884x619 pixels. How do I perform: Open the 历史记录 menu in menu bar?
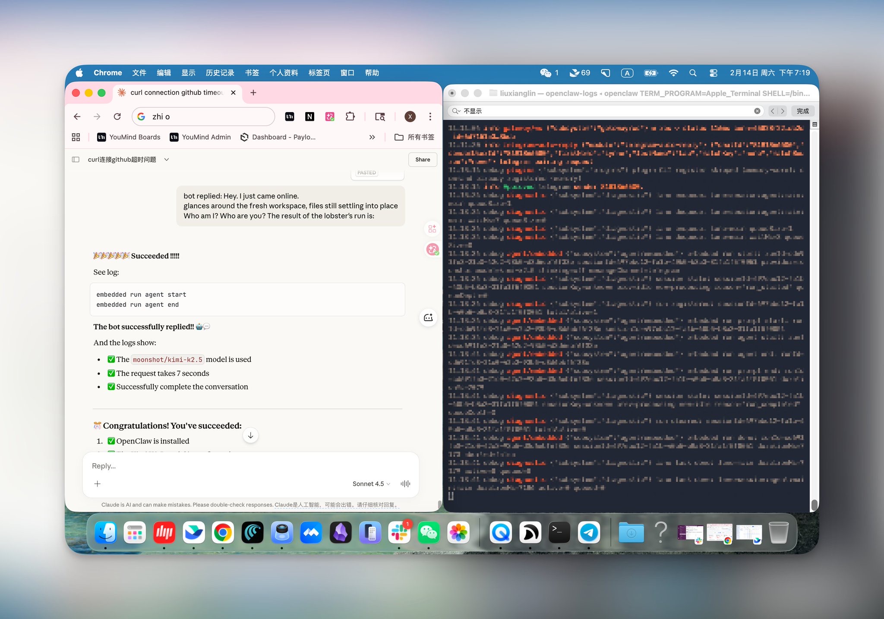click(x=220, y=73)
